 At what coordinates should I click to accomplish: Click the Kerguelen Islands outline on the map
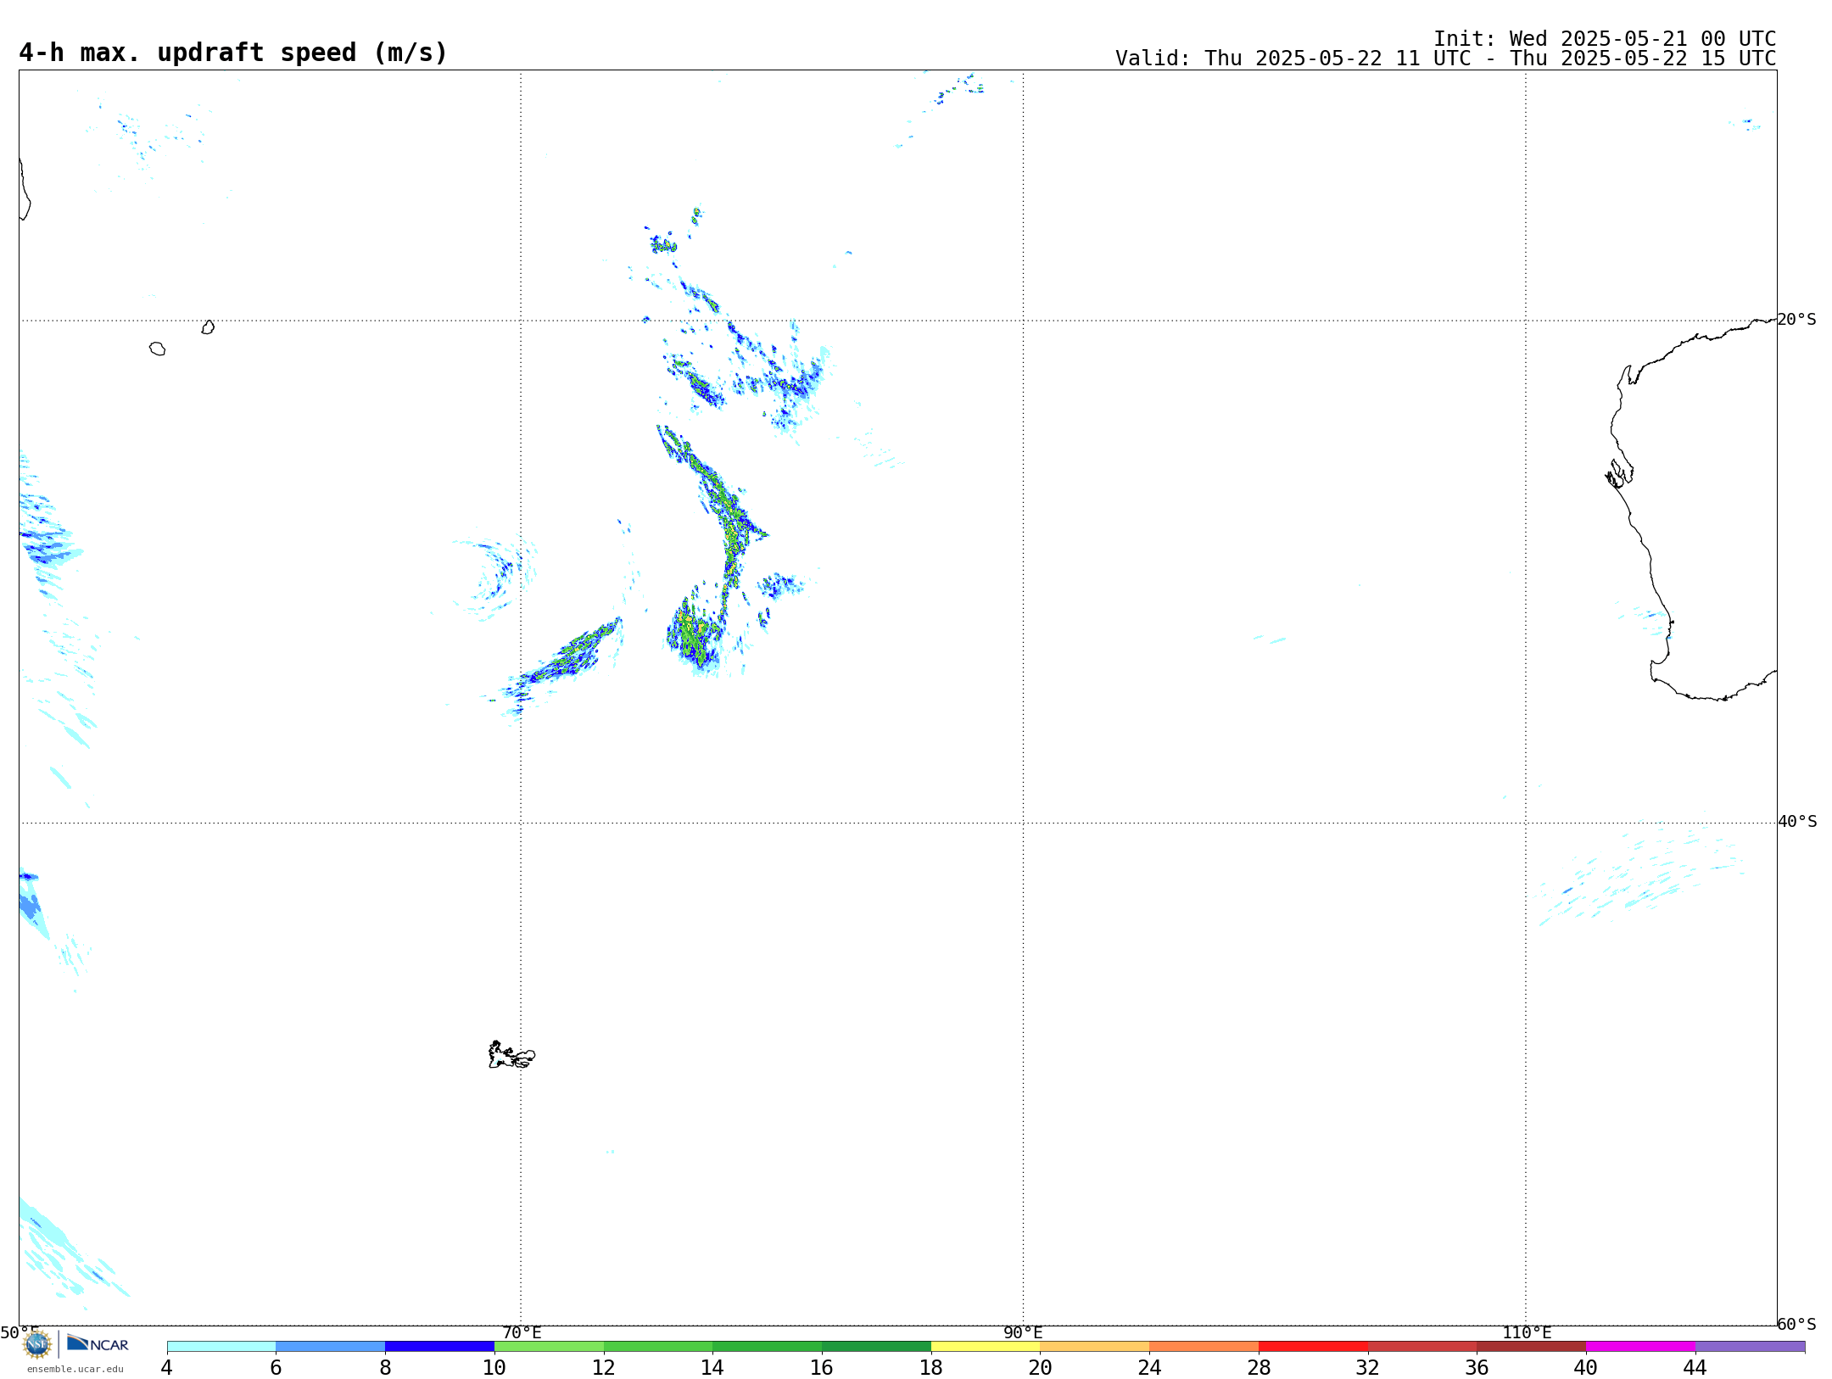[511, 1055]
